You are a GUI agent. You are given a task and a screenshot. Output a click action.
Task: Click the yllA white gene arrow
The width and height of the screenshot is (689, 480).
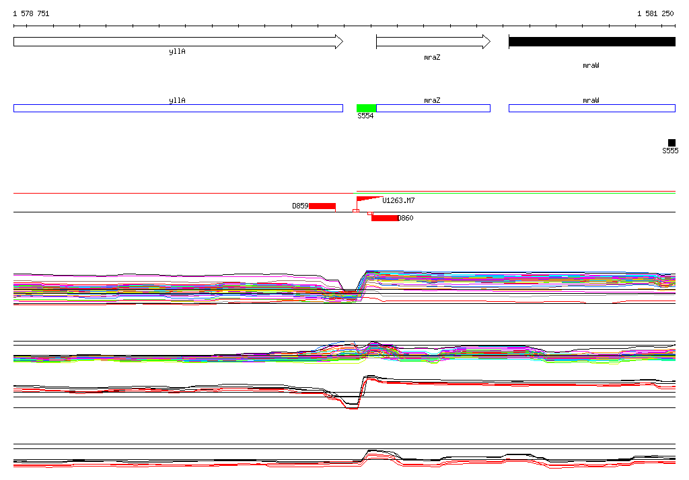pos(178,42)
